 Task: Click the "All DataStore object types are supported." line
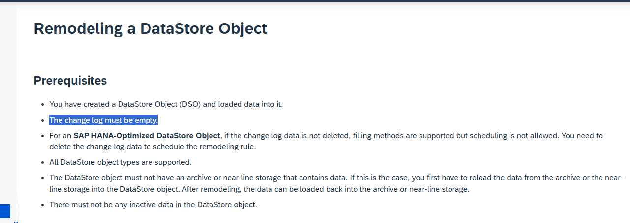(x=120, y=162)
